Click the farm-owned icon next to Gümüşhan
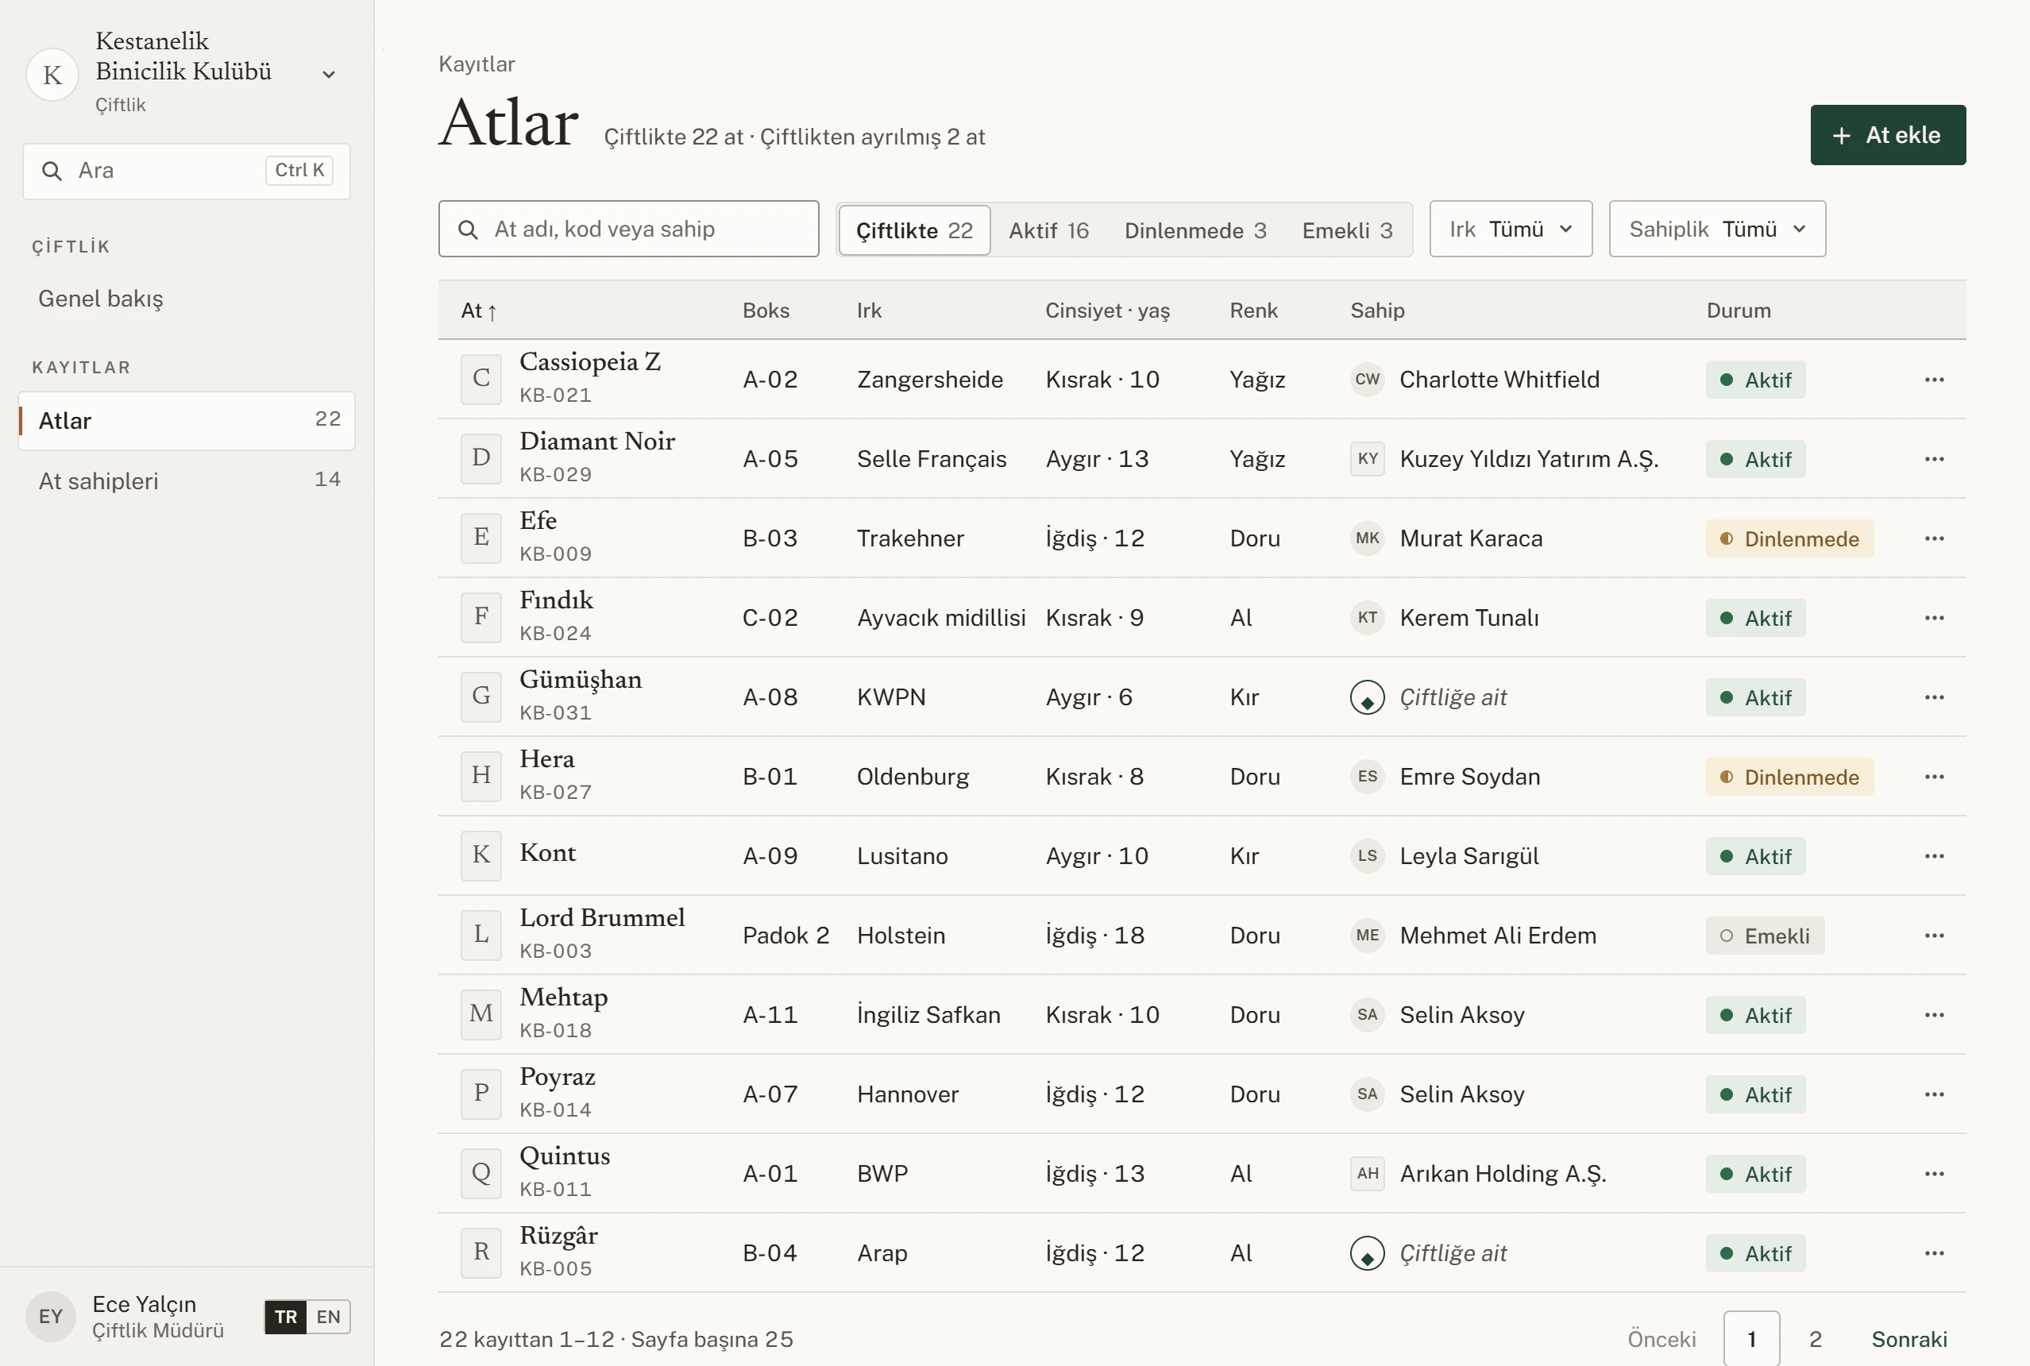The width and height of the screenshot is (2030, 1366). [x=1367, y=698]
